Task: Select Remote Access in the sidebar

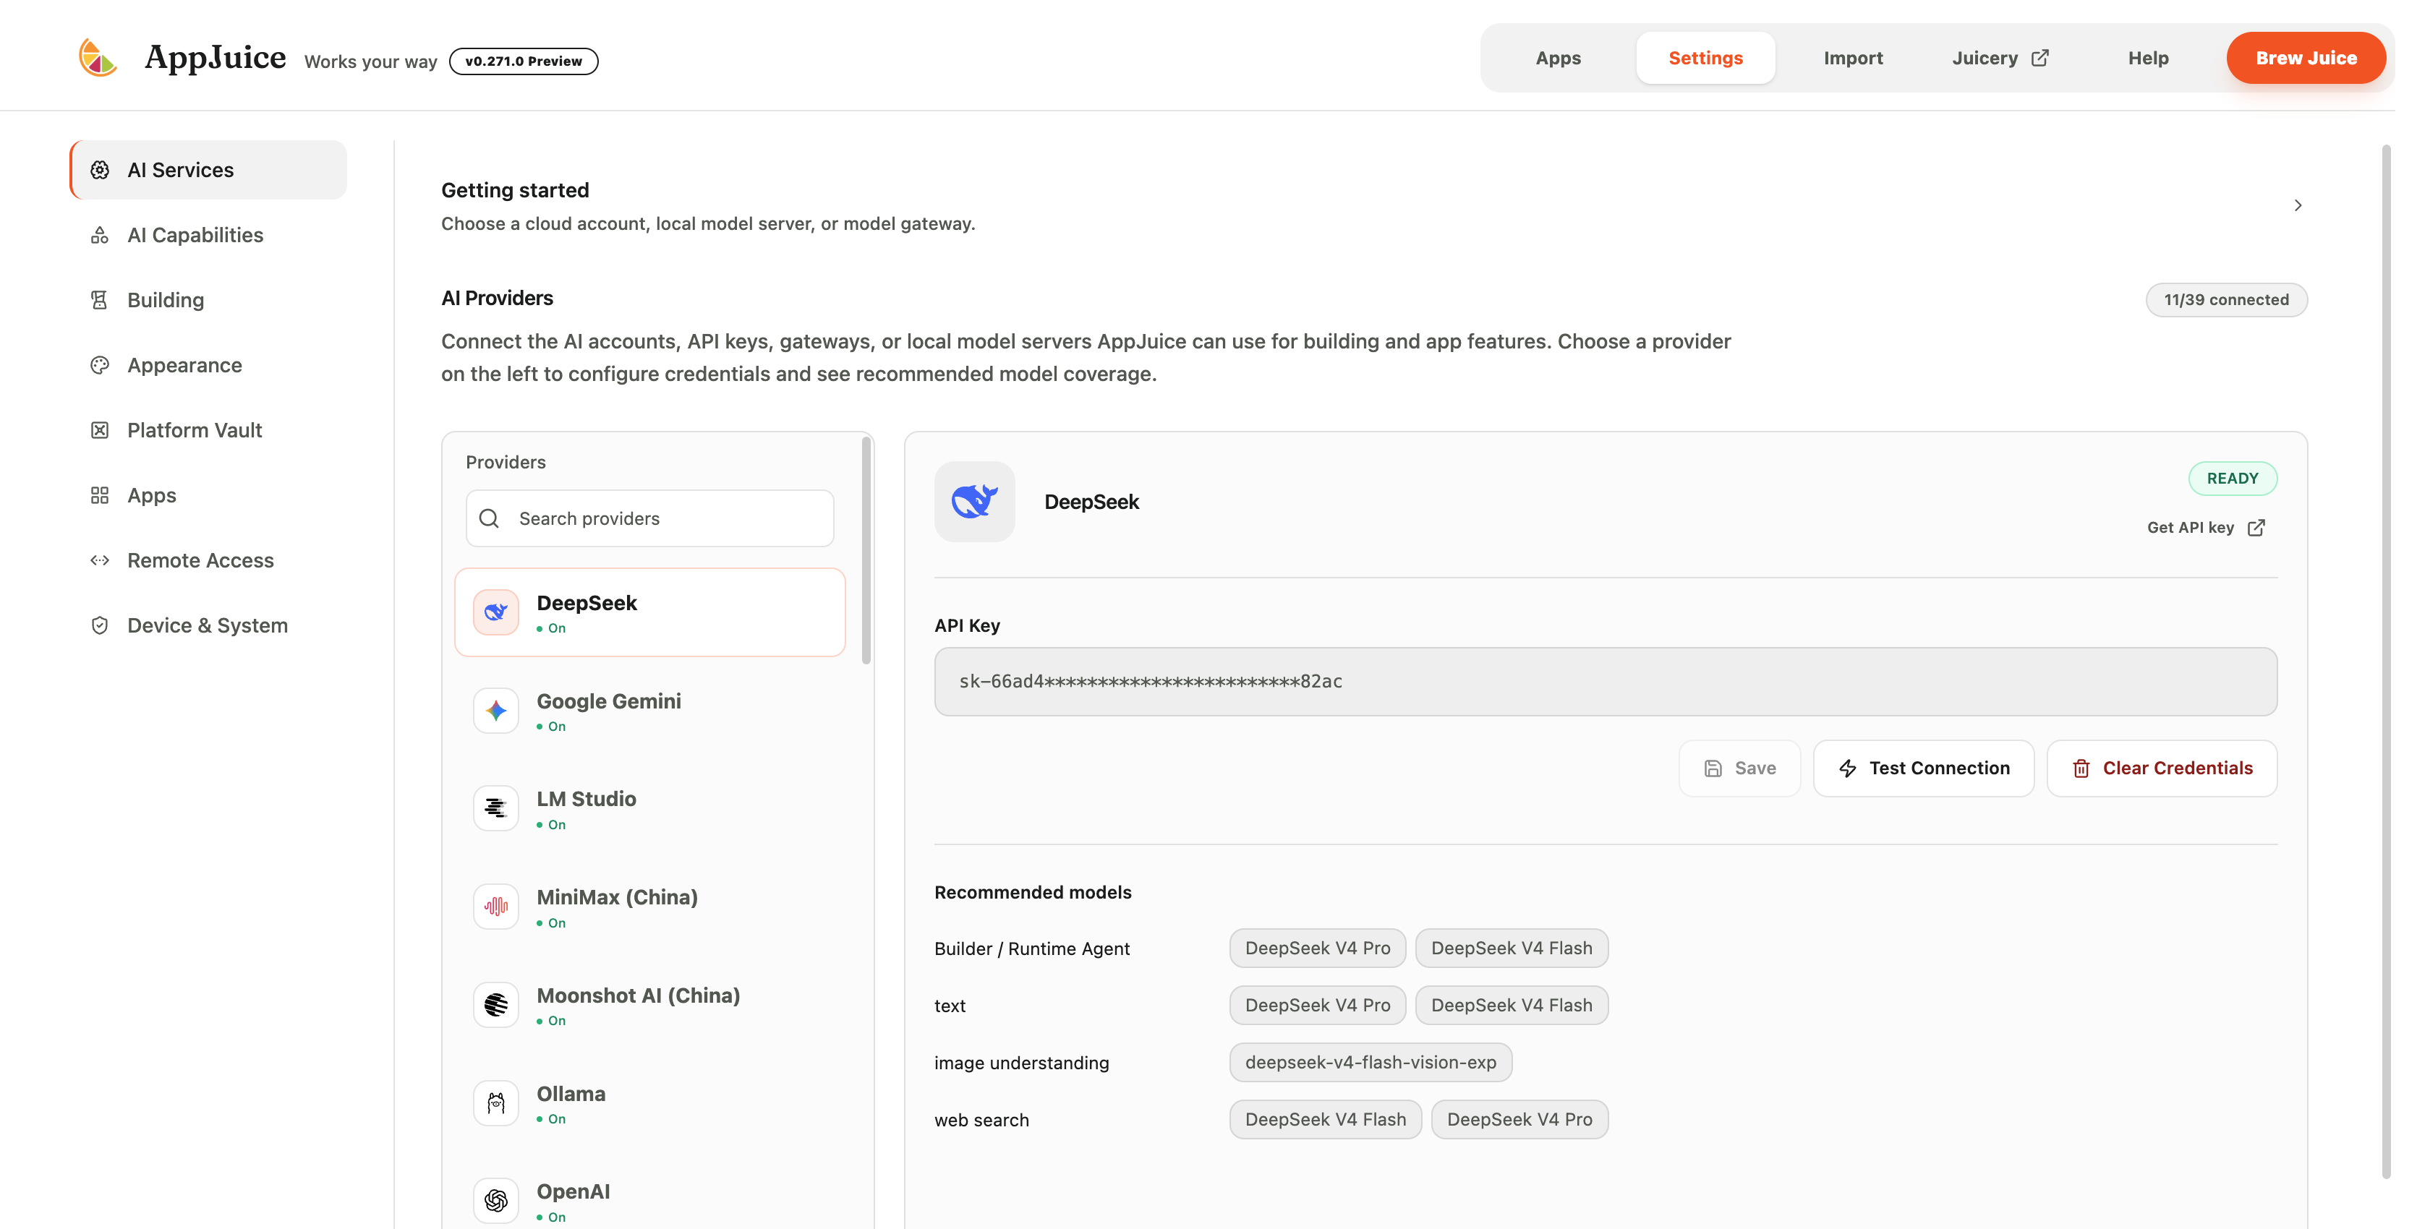Action: point(208,560)
